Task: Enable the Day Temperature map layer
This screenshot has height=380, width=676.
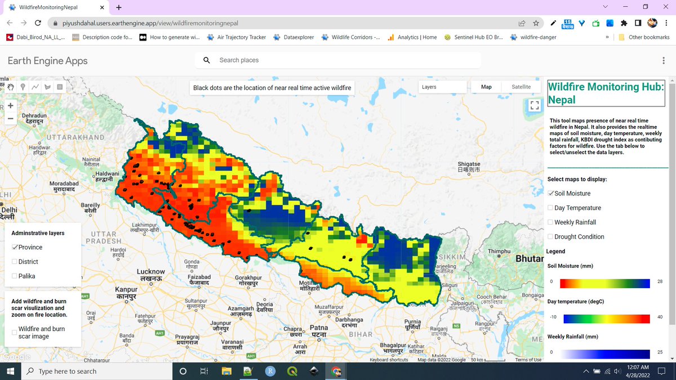Action: [x=550, y=207]
